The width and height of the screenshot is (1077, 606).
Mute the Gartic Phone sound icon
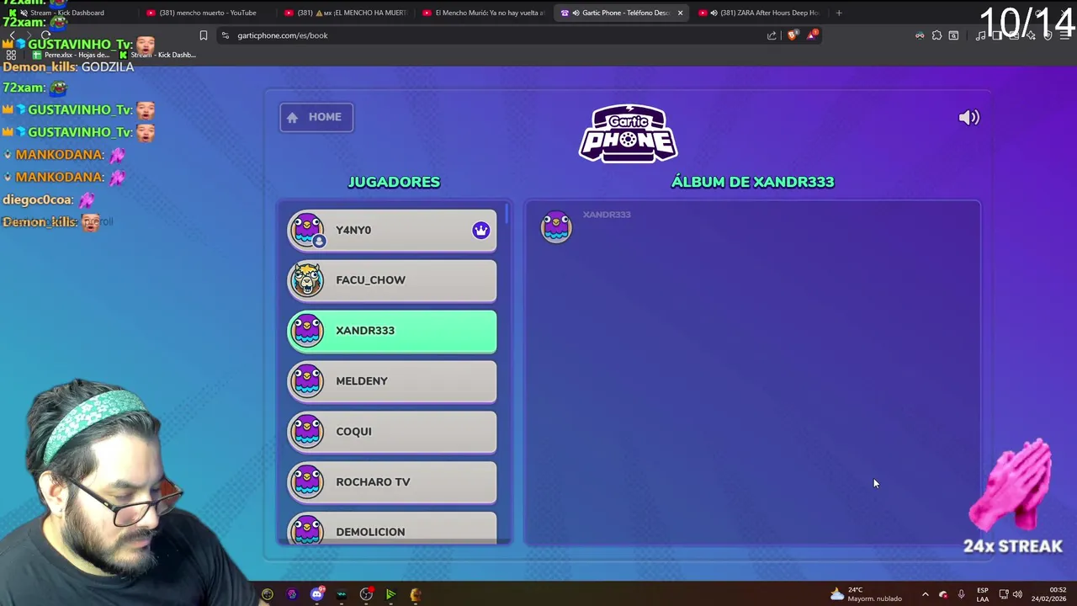[x=969, y=118]
